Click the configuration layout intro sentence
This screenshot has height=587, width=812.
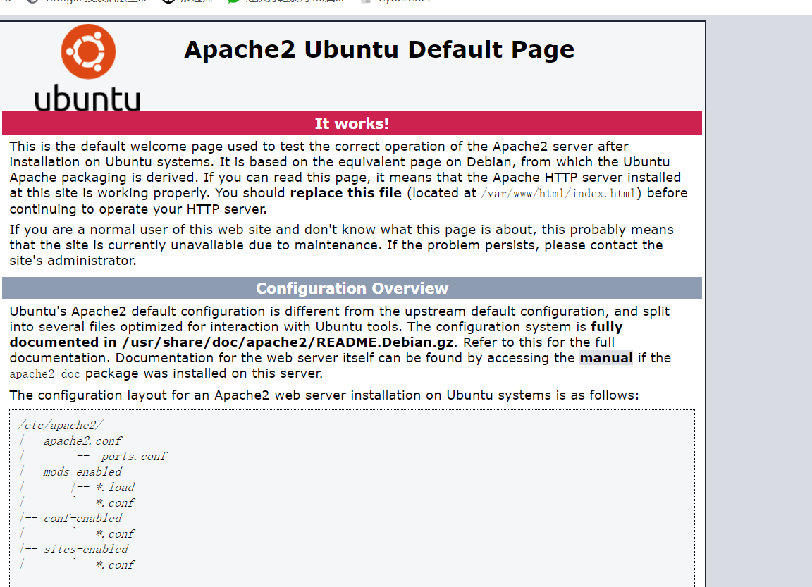(324, 395)
